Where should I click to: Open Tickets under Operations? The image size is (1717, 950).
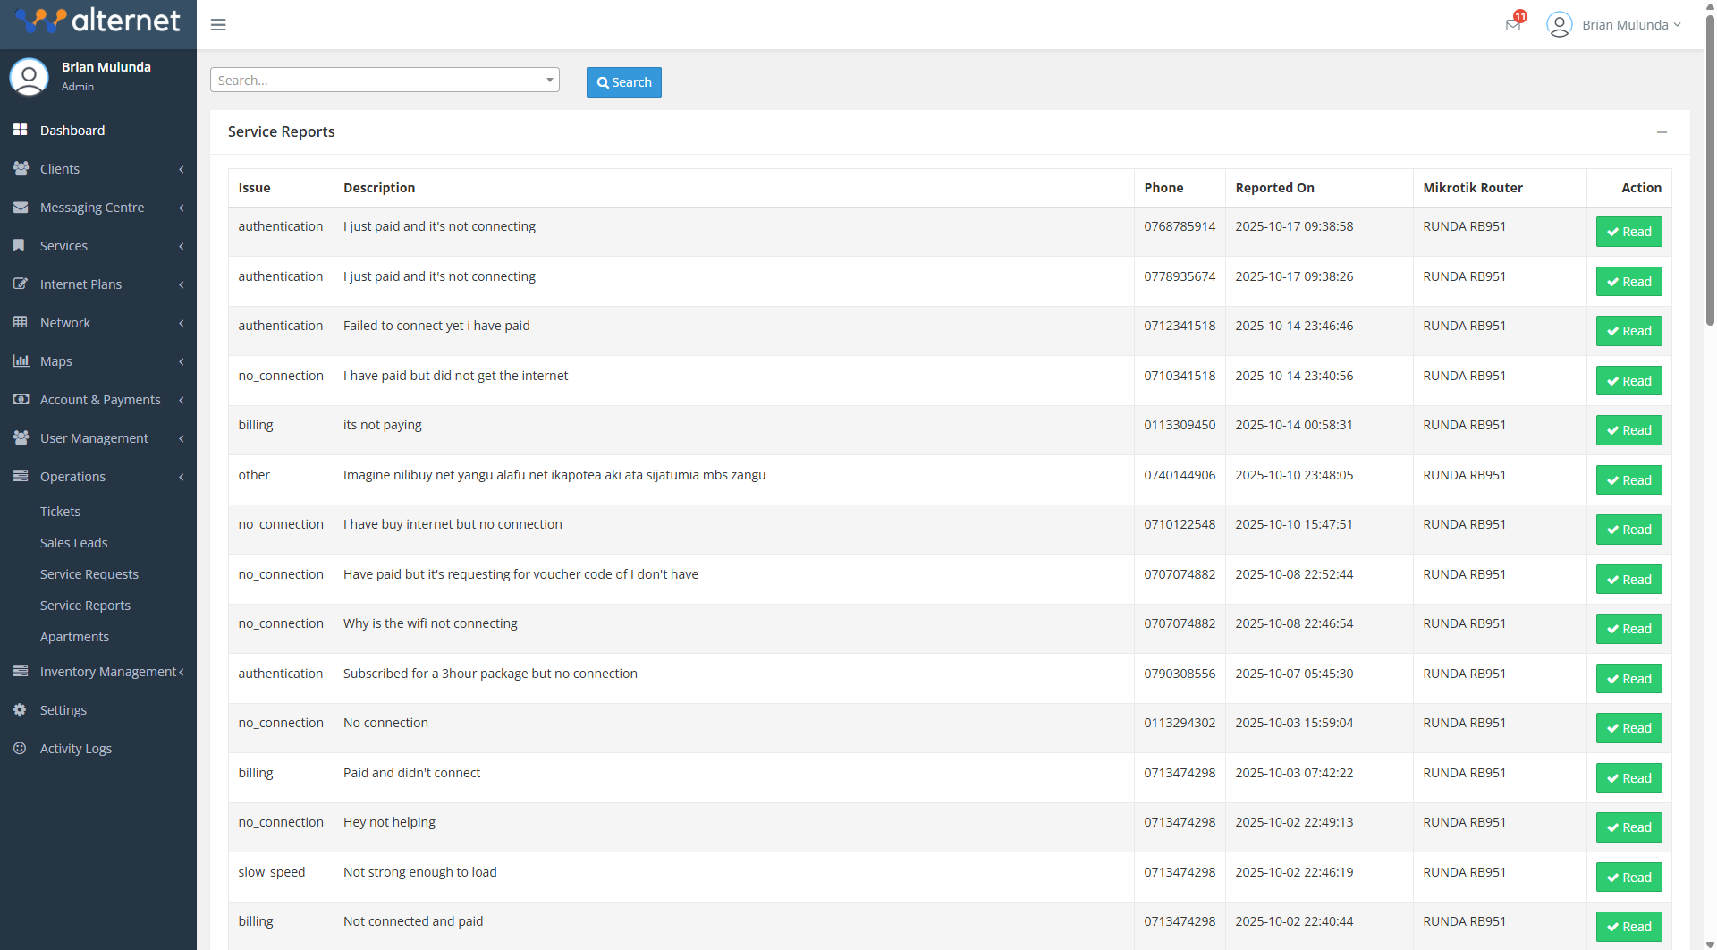[60, 512]
